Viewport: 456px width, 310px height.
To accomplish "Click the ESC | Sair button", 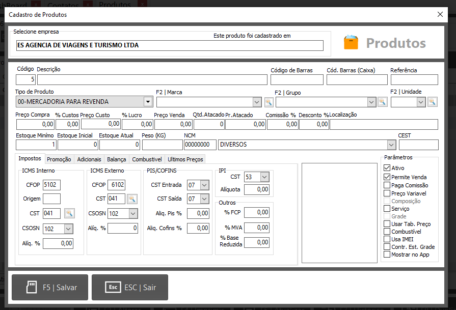I will pos(129,288).
